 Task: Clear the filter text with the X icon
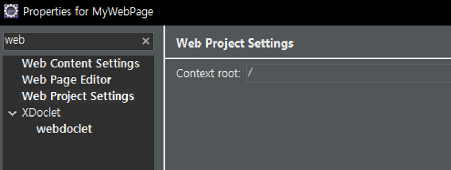(x=146, y=41)
